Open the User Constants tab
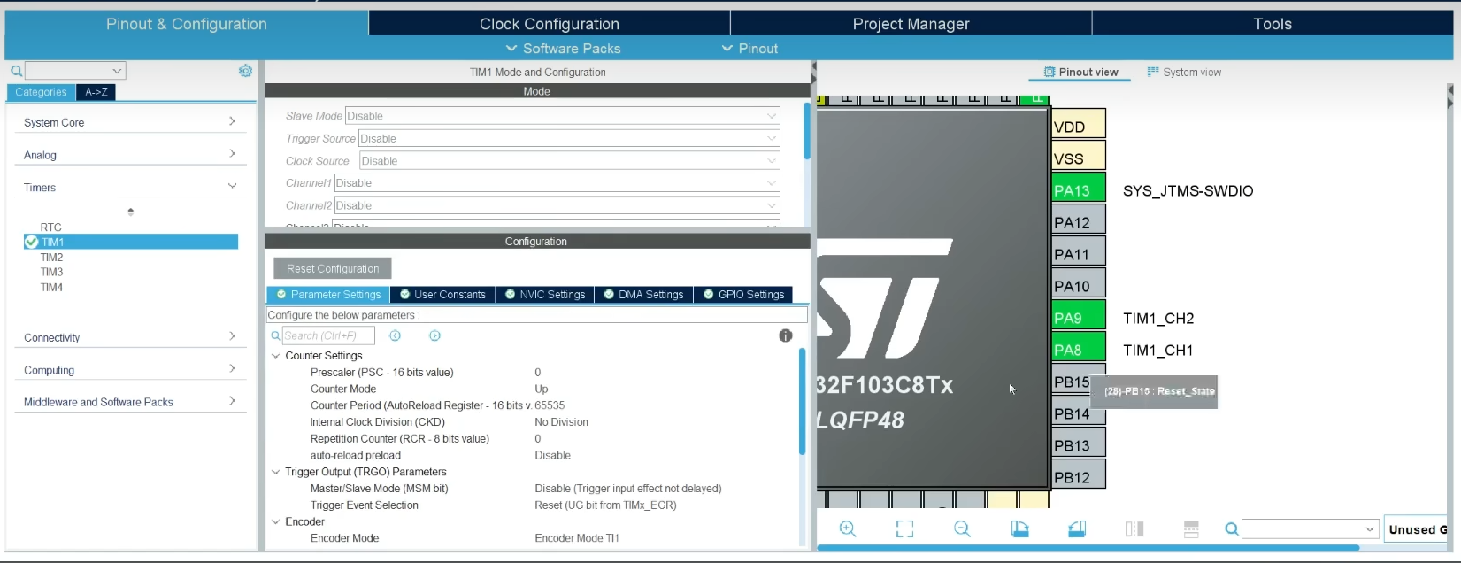This screenshot has height=563, width=1461. [442, 295]
